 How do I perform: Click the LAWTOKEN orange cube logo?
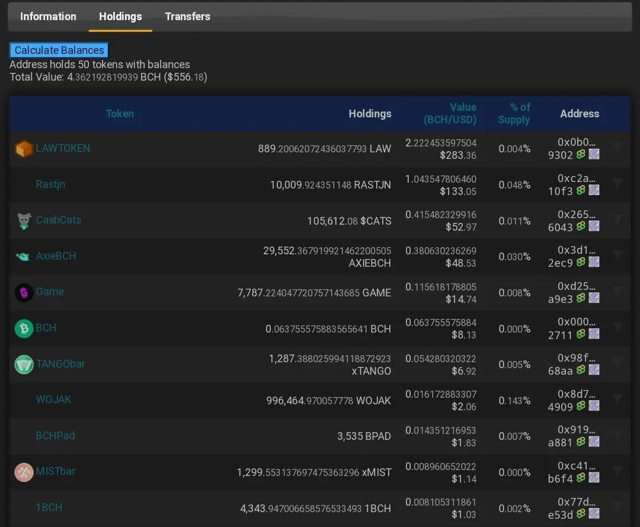point(24,149)
